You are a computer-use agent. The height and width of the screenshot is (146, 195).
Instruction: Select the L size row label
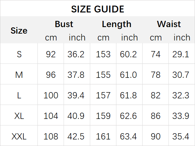(x=19, y=95)
